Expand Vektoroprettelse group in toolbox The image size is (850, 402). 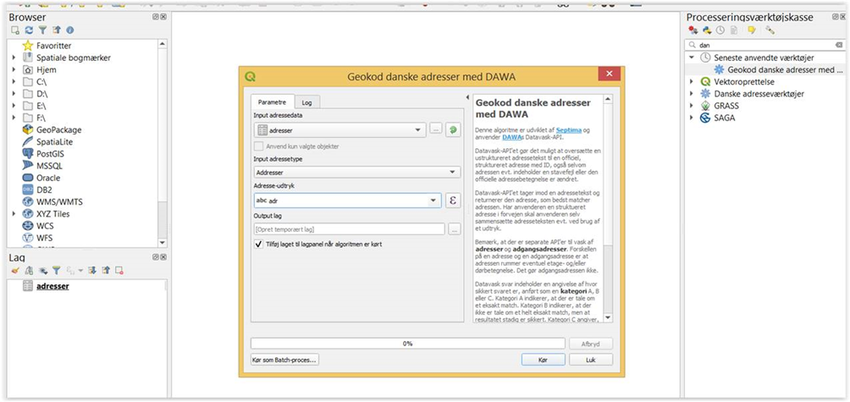[692, 82]
